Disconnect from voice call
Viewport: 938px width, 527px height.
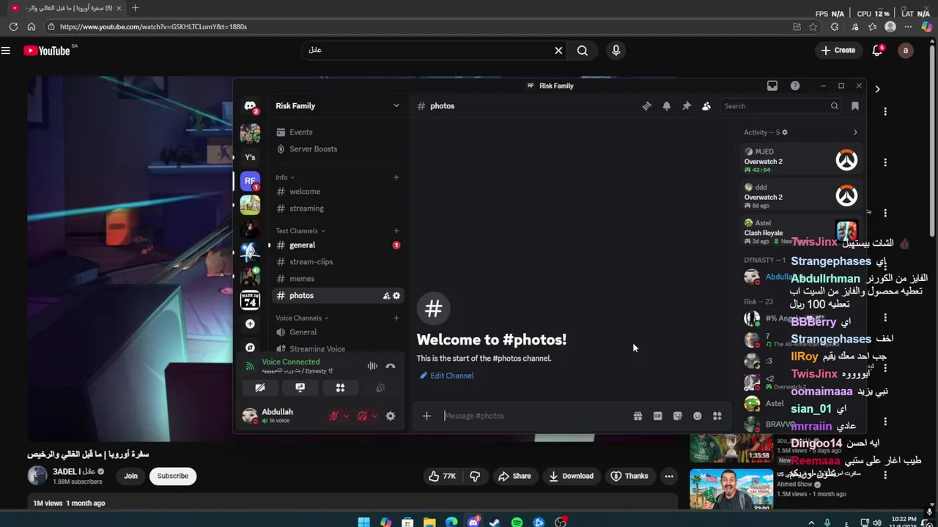point(391,366)
